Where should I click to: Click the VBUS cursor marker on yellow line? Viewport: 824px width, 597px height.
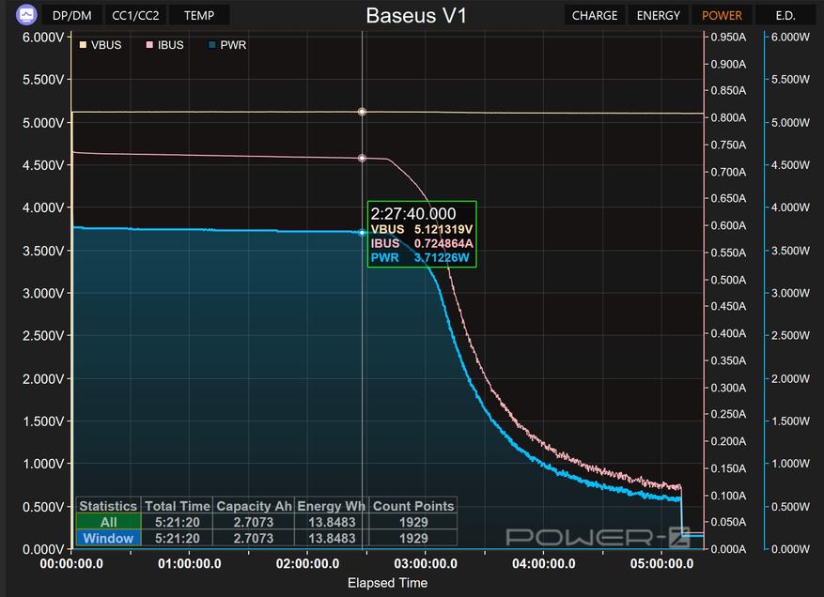point(362,112)
